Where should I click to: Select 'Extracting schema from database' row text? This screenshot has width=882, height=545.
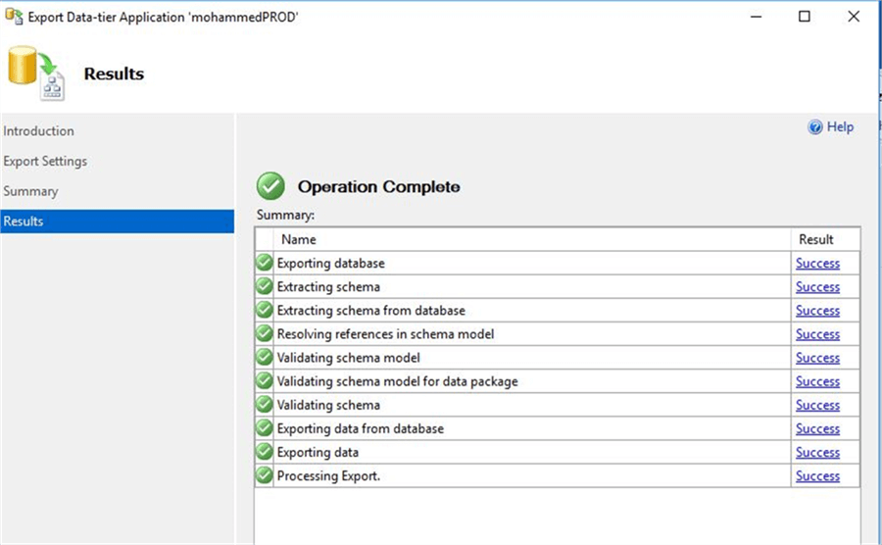coord(371,311)
